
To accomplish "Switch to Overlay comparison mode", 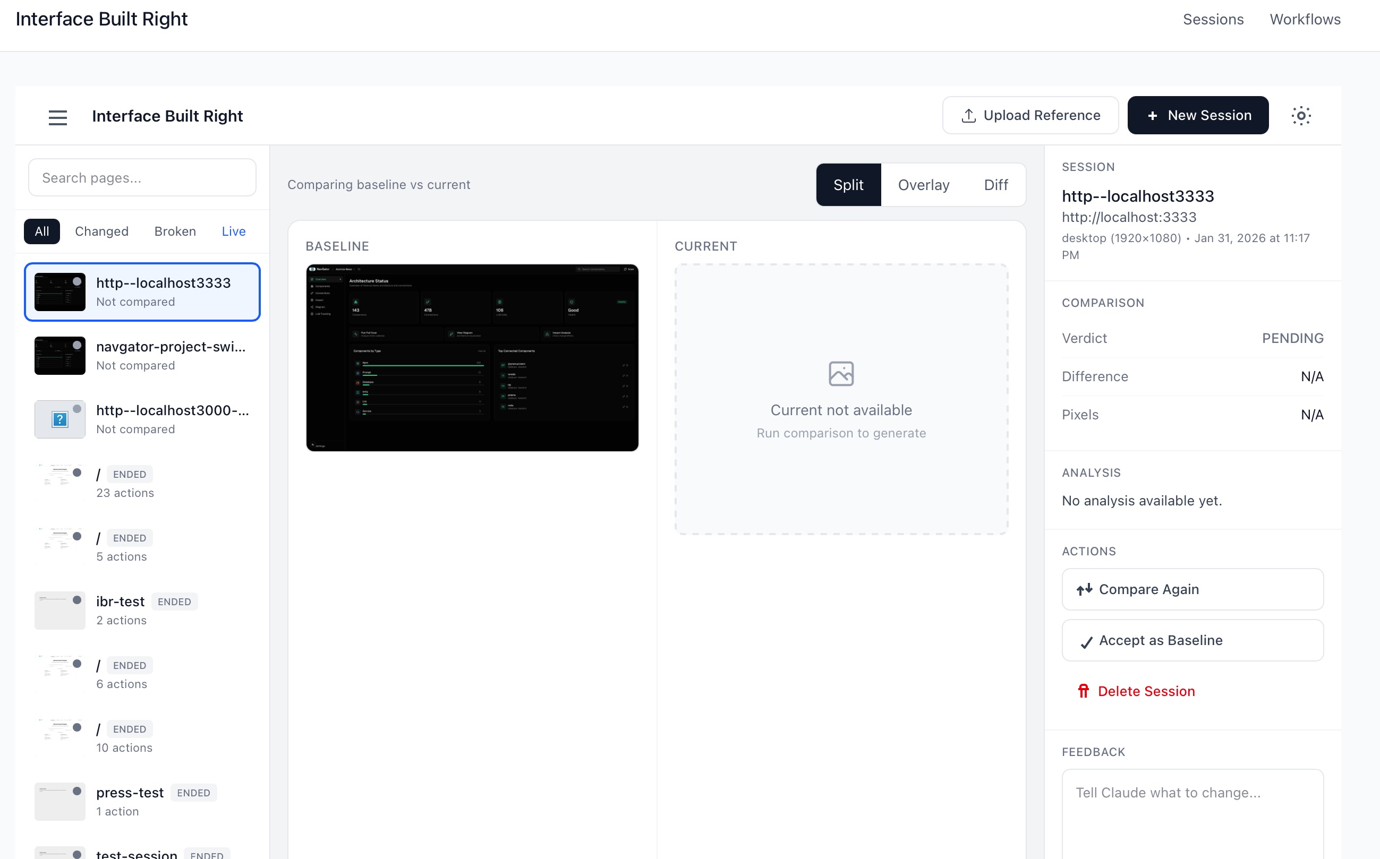I will 923,185.
